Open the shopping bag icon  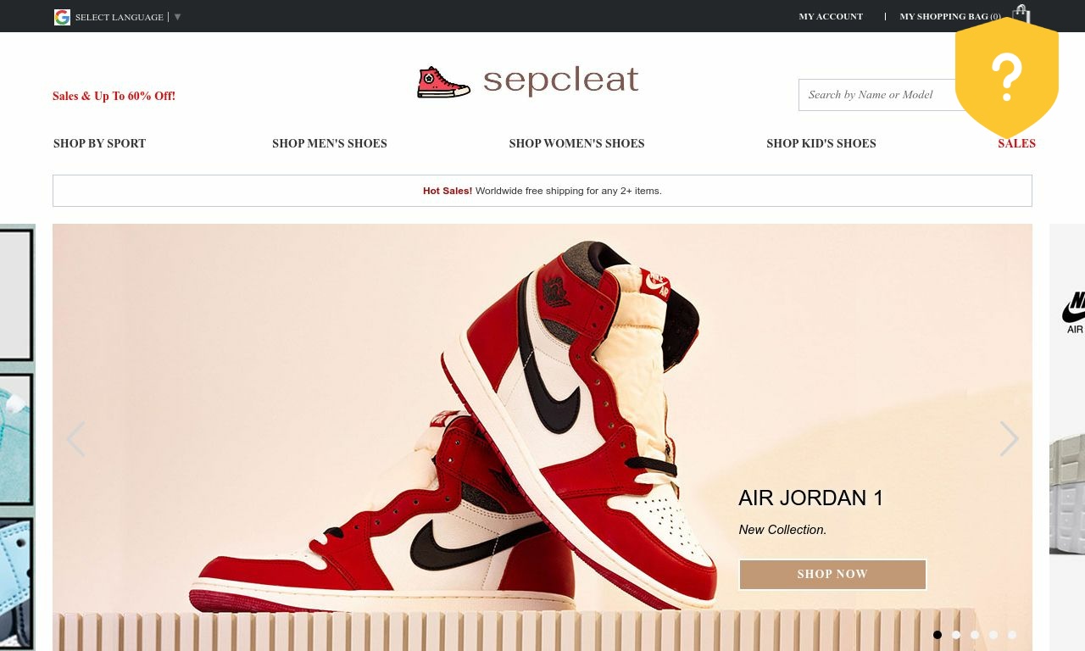click(x=1021, y=14)
